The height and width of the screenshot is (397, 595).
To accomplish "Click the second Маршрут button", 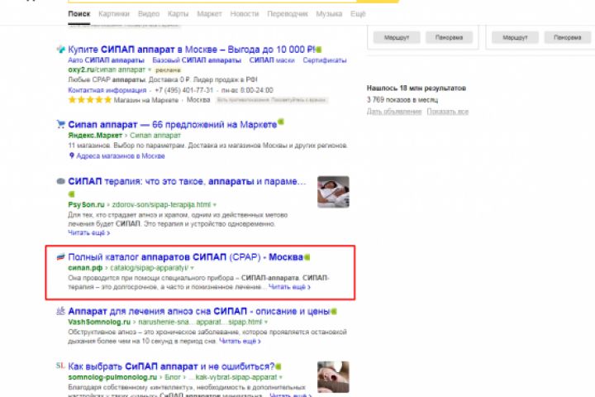I will tap(515, 37).
